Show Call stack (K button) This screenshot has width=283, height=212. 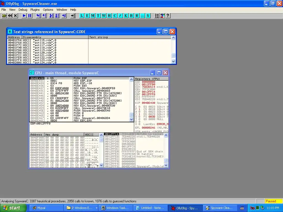pos(126,16)
